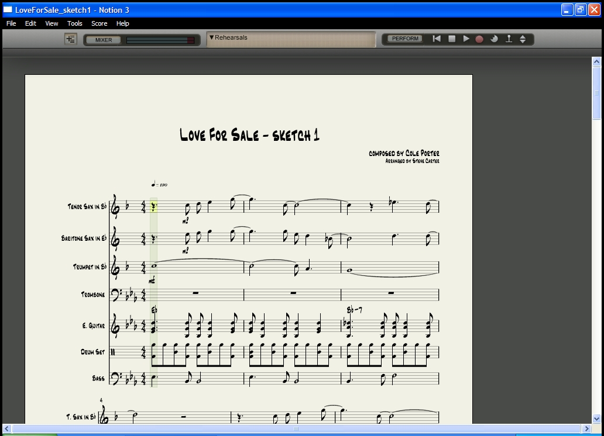Click the vertical scrollbar down arrow
The height and width of the screenshot is (436, 604).
(596, 418)
